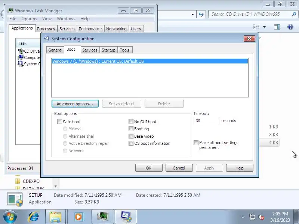Click the Timeout seconds field
Screen dimensions: 299x224
[x=206, y=121]
